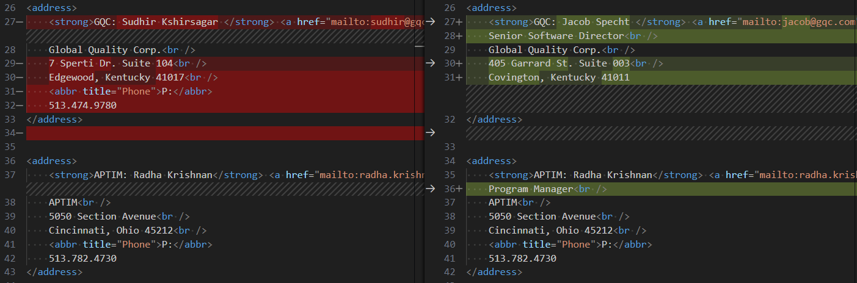Screen dimensions: 857x283
Task: Click 'Jacob Specht' in the right pane
Action: click(x=596, y=22)
